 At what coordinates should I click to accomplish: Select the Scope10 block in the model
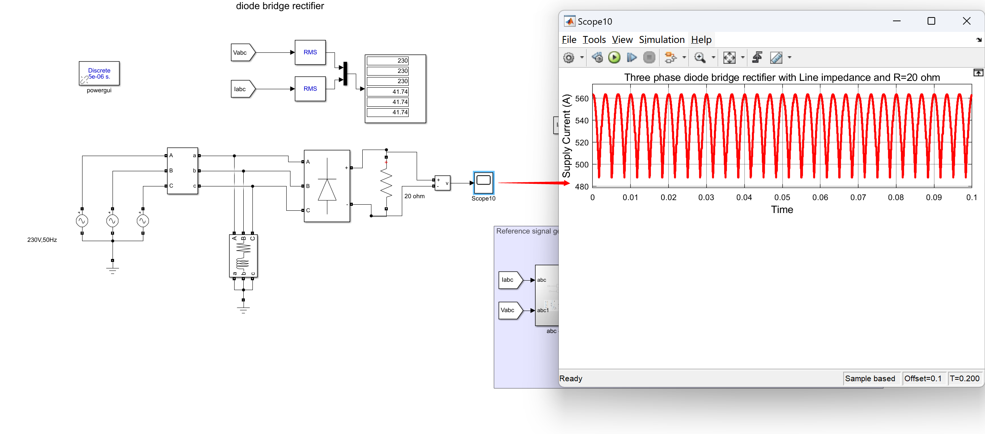tap(483, 183)
